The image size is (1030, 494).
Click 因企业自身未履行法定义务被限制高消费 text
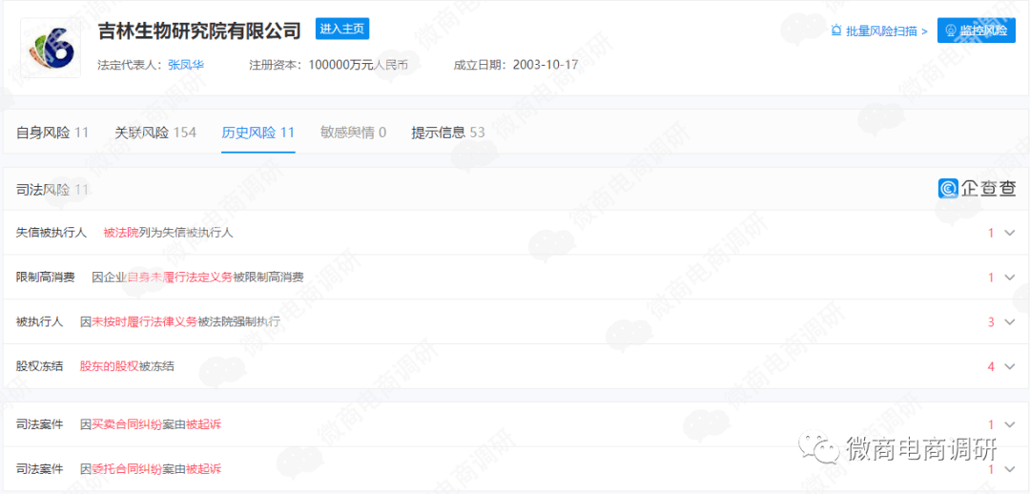pyautogui.click(x=197, y=278)
